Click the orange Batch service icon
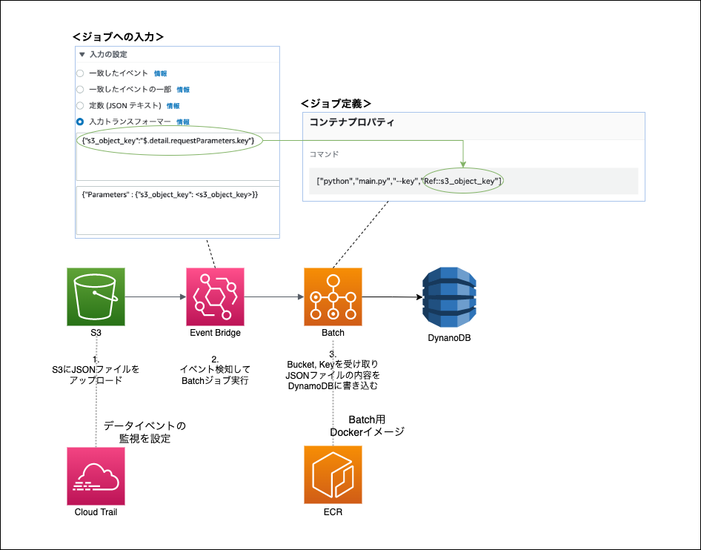The height and width of the screenshot is (550, 701). (333, 297)
